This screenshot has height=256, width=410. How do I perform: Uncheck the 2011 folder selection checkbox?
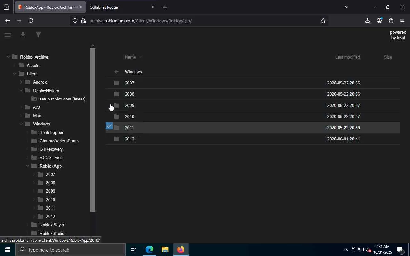tap(109, 126)
